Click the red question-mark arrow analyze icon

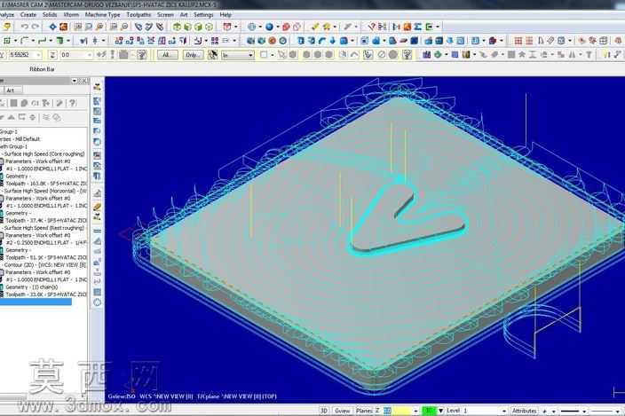pos(371,27)
